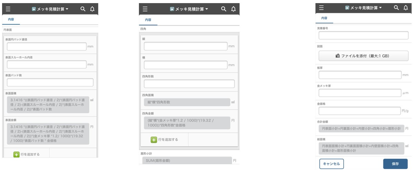Screen dimensions: 413x171
Task: Focus the 四角形数 input field
Action: tap(189, 84)
